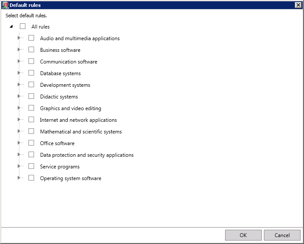Select the Service programs tree item
The height and width of the screenshot is (244, 304).
(60, 167)
